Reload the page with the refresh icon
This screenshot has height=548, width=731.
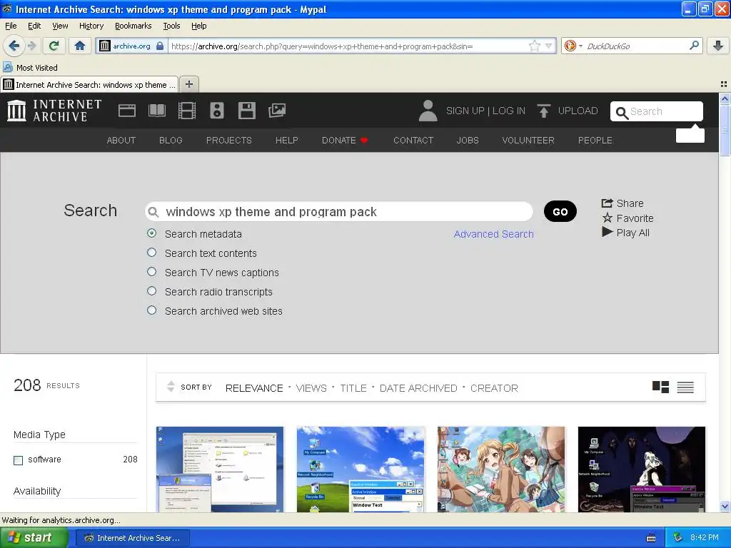click(54, 46)
